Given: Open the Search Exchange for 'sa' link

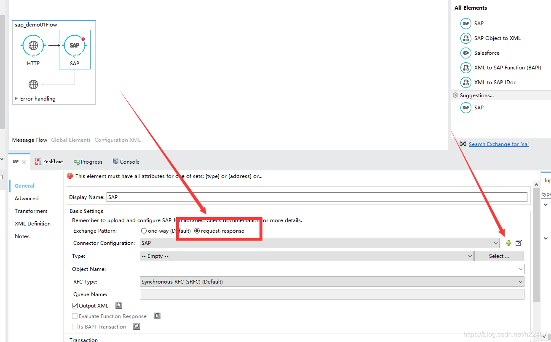Looking at the screenshot, I should (499, 144).
